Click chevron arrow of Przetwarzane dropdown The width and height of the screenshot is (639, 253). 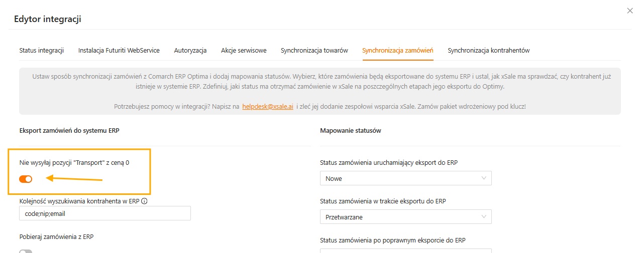click(x=484, y=217)
